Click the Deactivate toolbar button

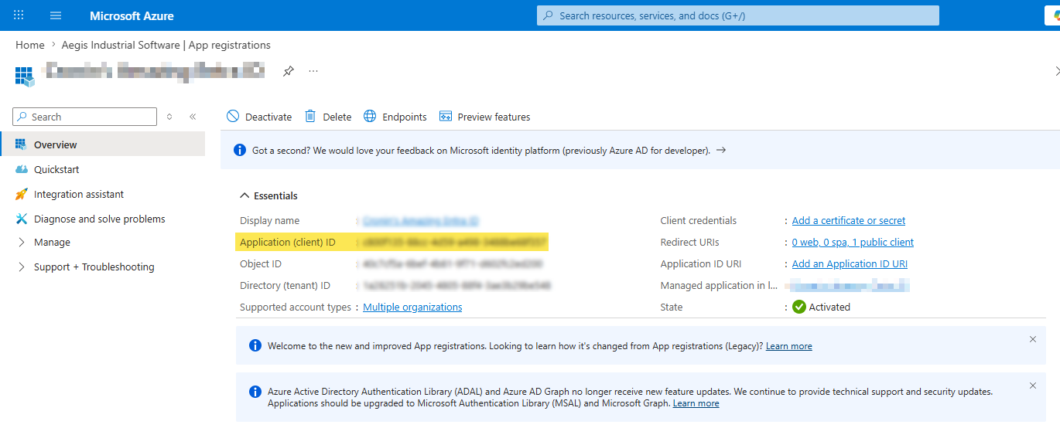pyautogui.click(x=259, y=117)
